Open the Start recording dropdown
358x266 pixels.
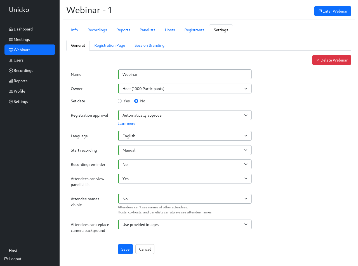pyautogui.click(x=185, y=150)
